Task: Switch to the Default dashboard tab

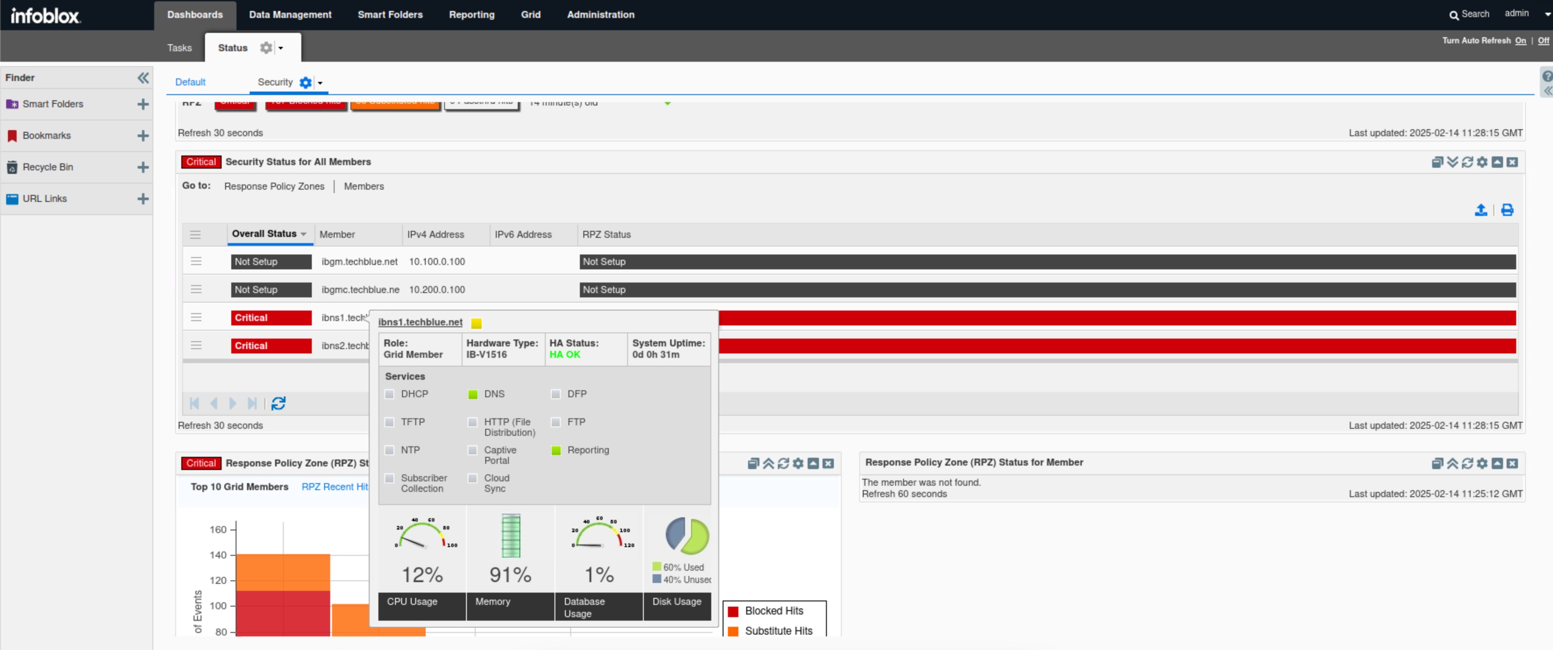Action: pos(190,82)
